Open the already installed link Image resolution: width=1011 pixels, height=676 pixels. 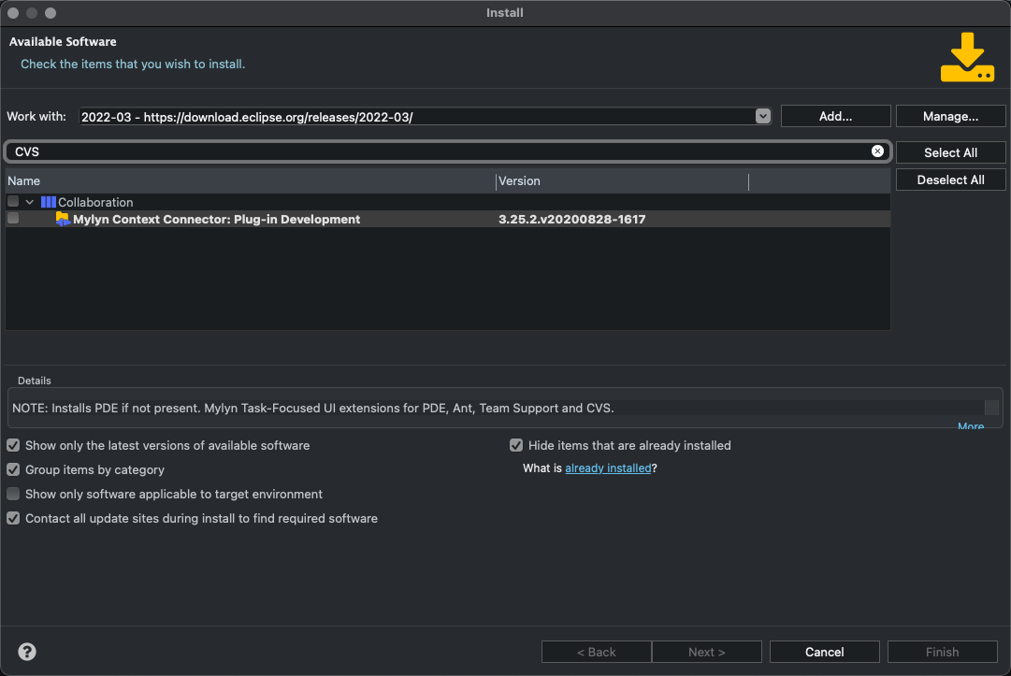coord(608,468)
